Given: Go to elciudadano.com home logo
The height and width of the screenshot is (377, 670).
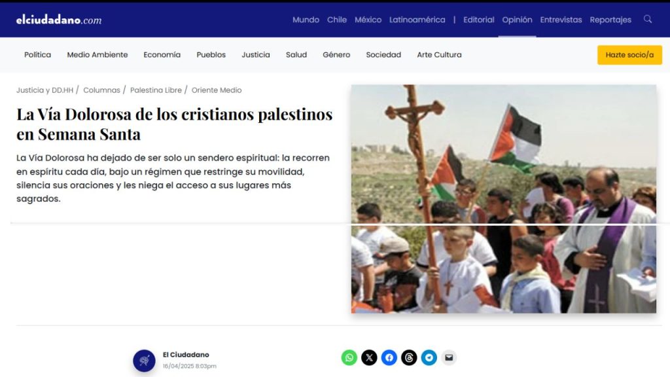Looking at the screenshot, I should (59, 20).
